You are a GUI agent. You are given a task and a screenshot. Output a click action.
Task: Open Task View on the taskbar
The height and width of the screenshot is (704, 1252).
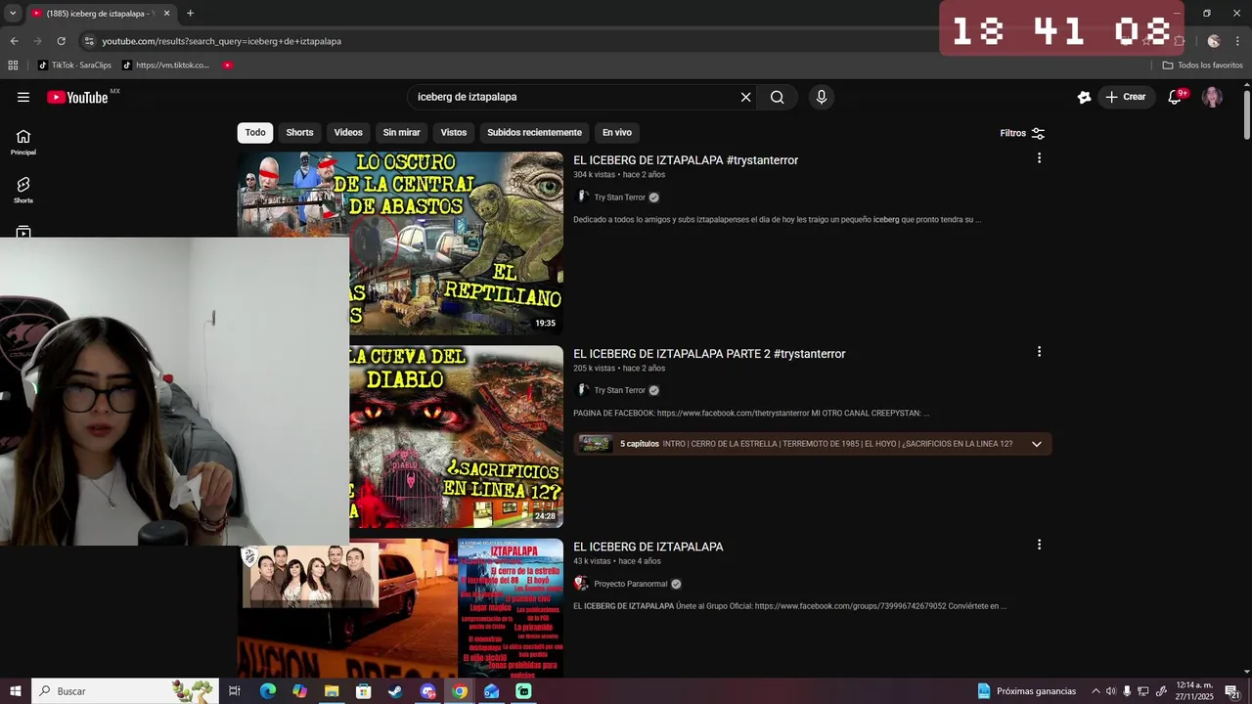(235, 691)
